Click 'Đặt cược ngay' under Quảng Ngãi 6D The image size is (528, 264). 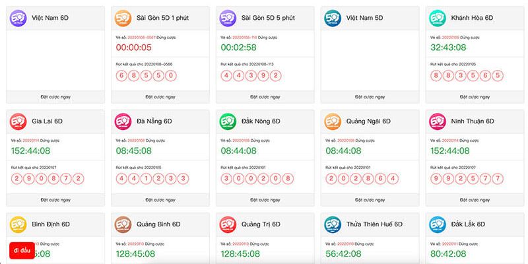coord(370,200)
